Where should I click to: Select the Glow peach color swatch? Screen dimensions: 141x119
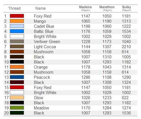click(x=17, y=97)
